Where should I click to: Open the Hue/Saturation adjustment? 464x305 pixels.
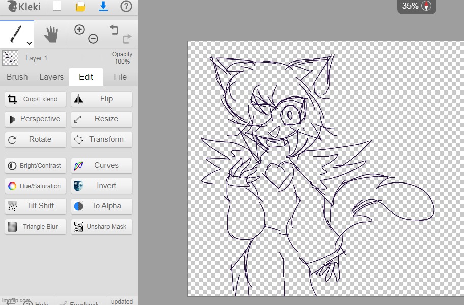36,186
